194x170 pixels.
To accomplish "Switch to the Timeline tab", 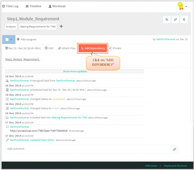I will coord(33,6).
